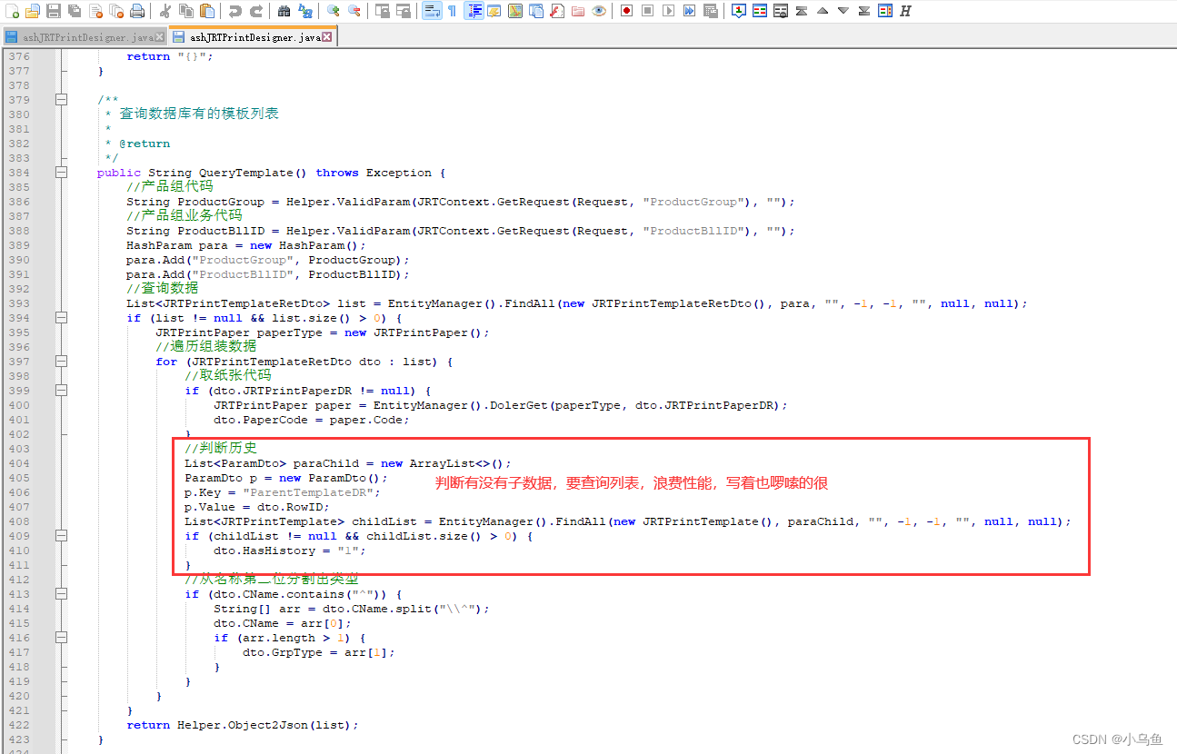This screenshot has width=1177, height=754.
Task: Click the QueryTemplate method name
Action: point(246,173)
